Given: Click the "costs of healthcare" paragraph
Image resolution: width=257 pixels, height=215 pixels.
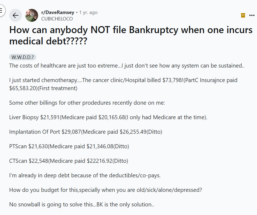Looking at the screenshot, I should pyautogui.click(x=127, y=65).
